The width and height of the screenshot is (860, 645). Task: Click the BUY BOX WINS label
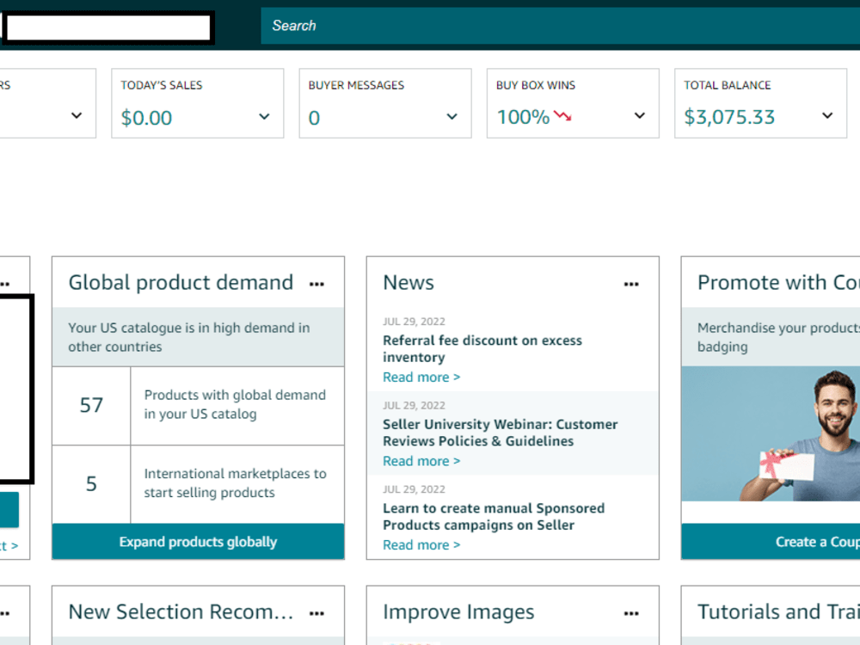pyautogui.click(x=536, y=85)
